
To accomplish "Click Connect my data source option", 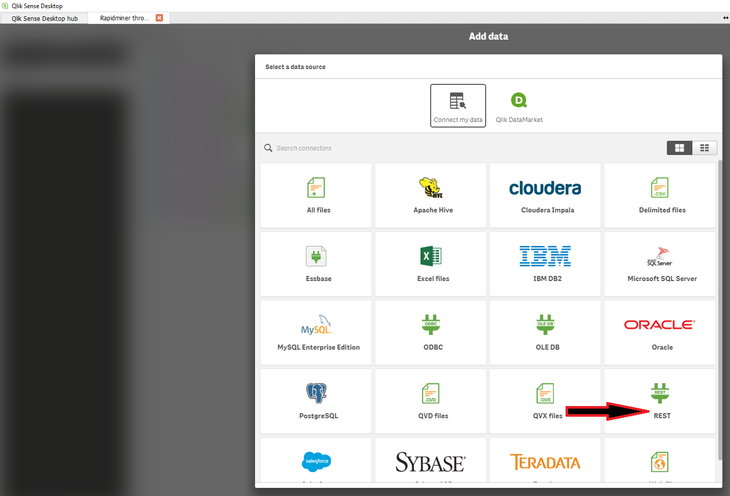I will coord(458,106).
